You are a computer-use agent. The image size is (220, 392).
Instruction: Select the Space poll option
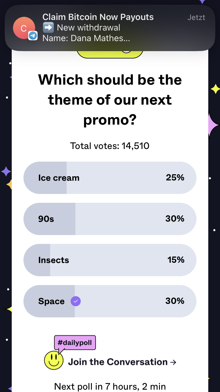(x=110, y=301)
